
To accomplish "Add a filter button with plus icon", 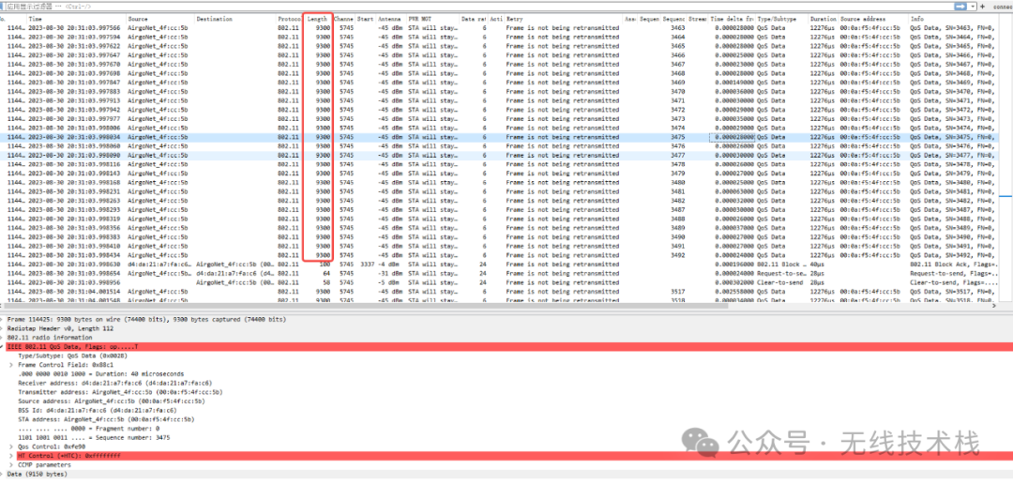I will tap(983, 6).
